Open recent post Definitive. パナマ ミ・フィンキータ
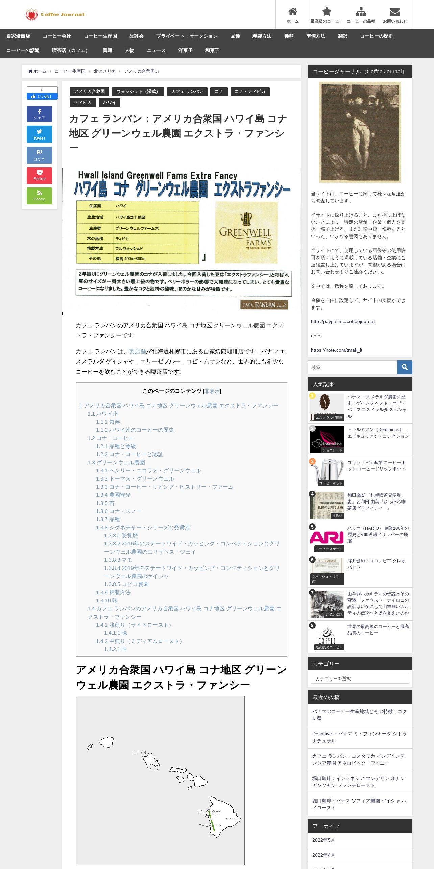This screenshot has height=869, width=434. [x=360, y=737]
